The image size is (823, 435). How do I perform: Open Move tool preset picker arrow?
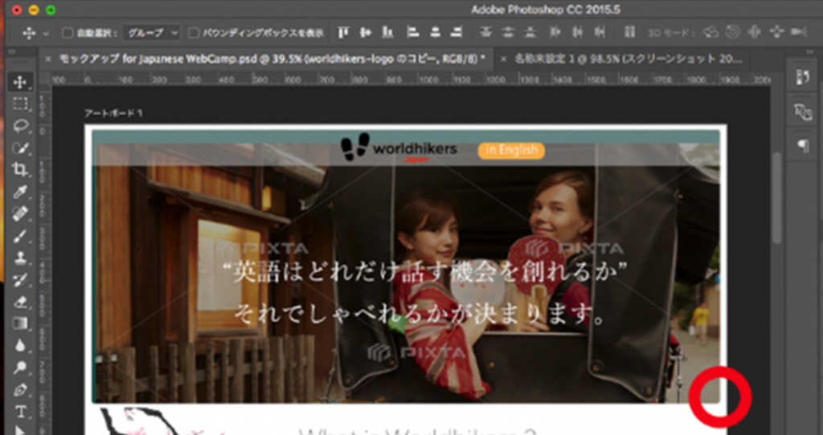click(46, 34)
